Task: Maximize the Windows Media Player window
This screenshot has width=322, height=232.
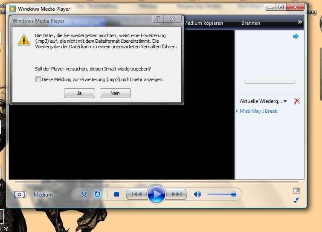Action: click(281, 7)
